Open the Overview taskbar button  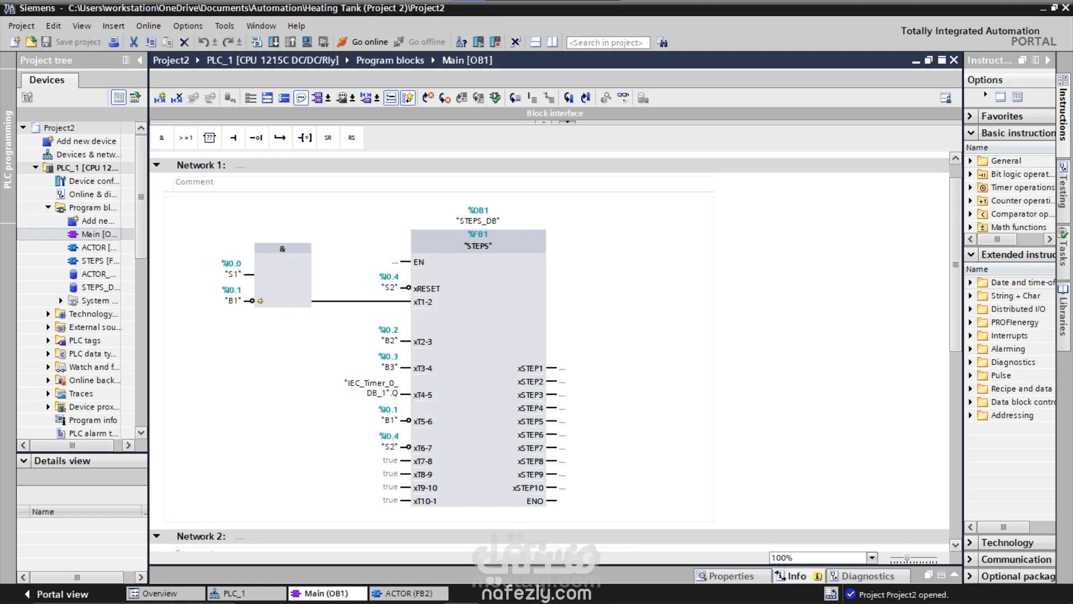(x=165, y=593)
